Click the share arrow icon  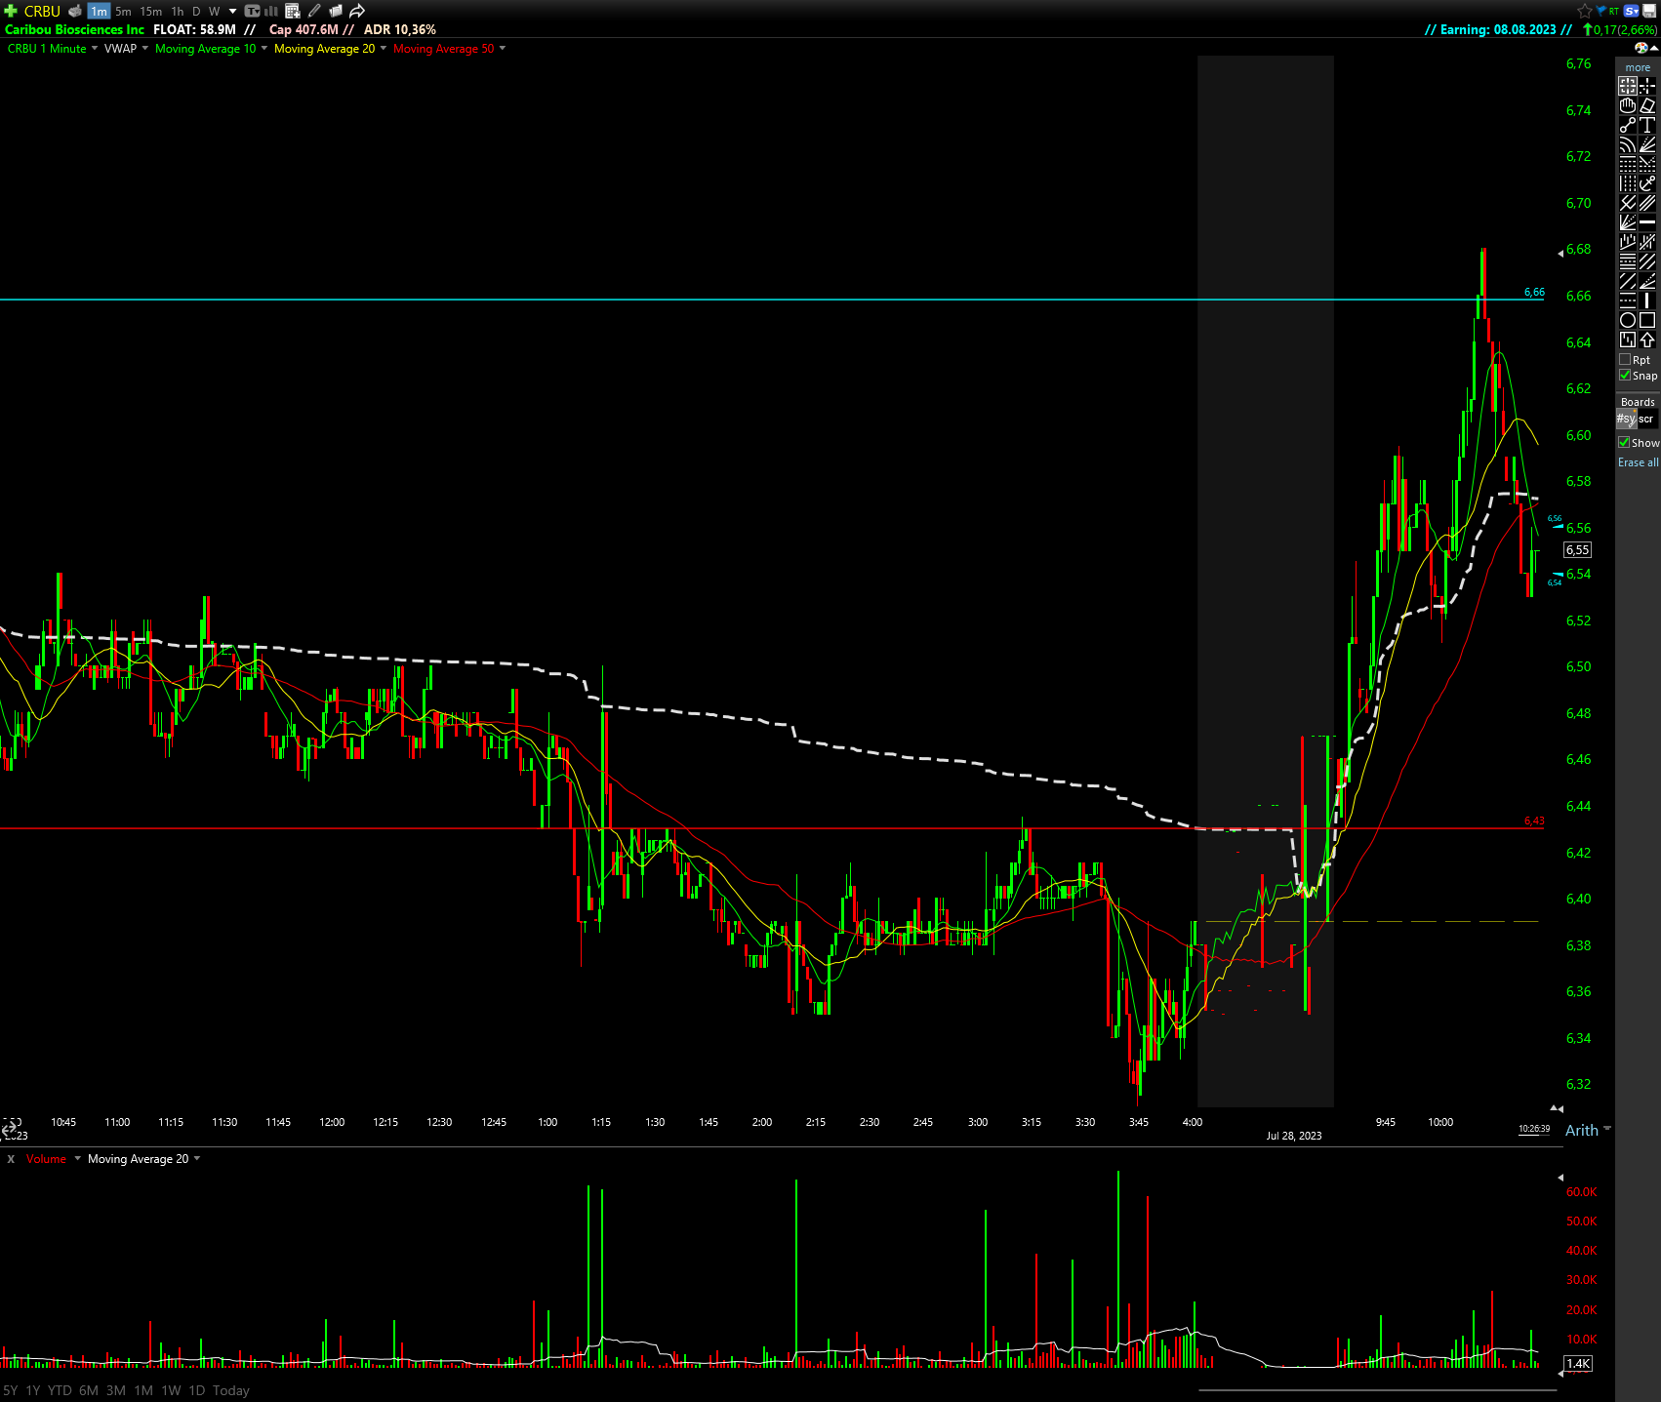(357, 11)
